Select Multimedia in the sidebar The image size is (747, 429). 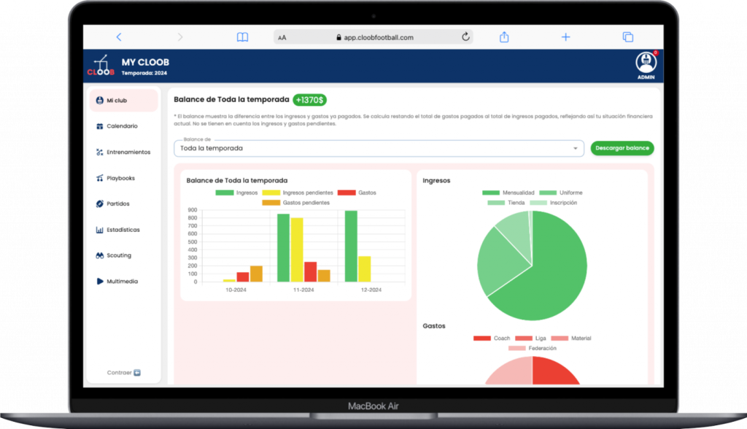point(122,282)
